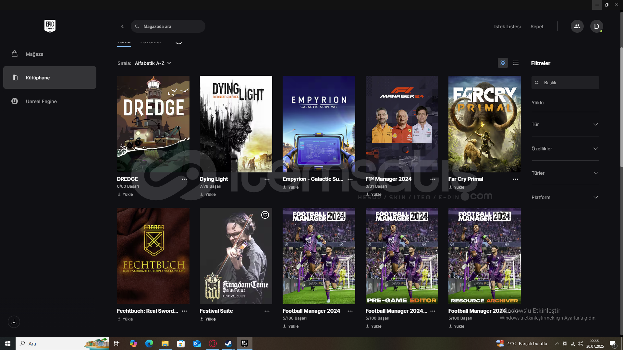Viewport: 623px width, 350px height.
Task: Add Festival Suite to favorites heart
Action: click(265, 215)
